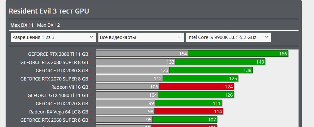Click the GEFORCE RTX 2070 SUPER 8 GB label
This screenshot has height=127, width=314.
click(54, 79)
